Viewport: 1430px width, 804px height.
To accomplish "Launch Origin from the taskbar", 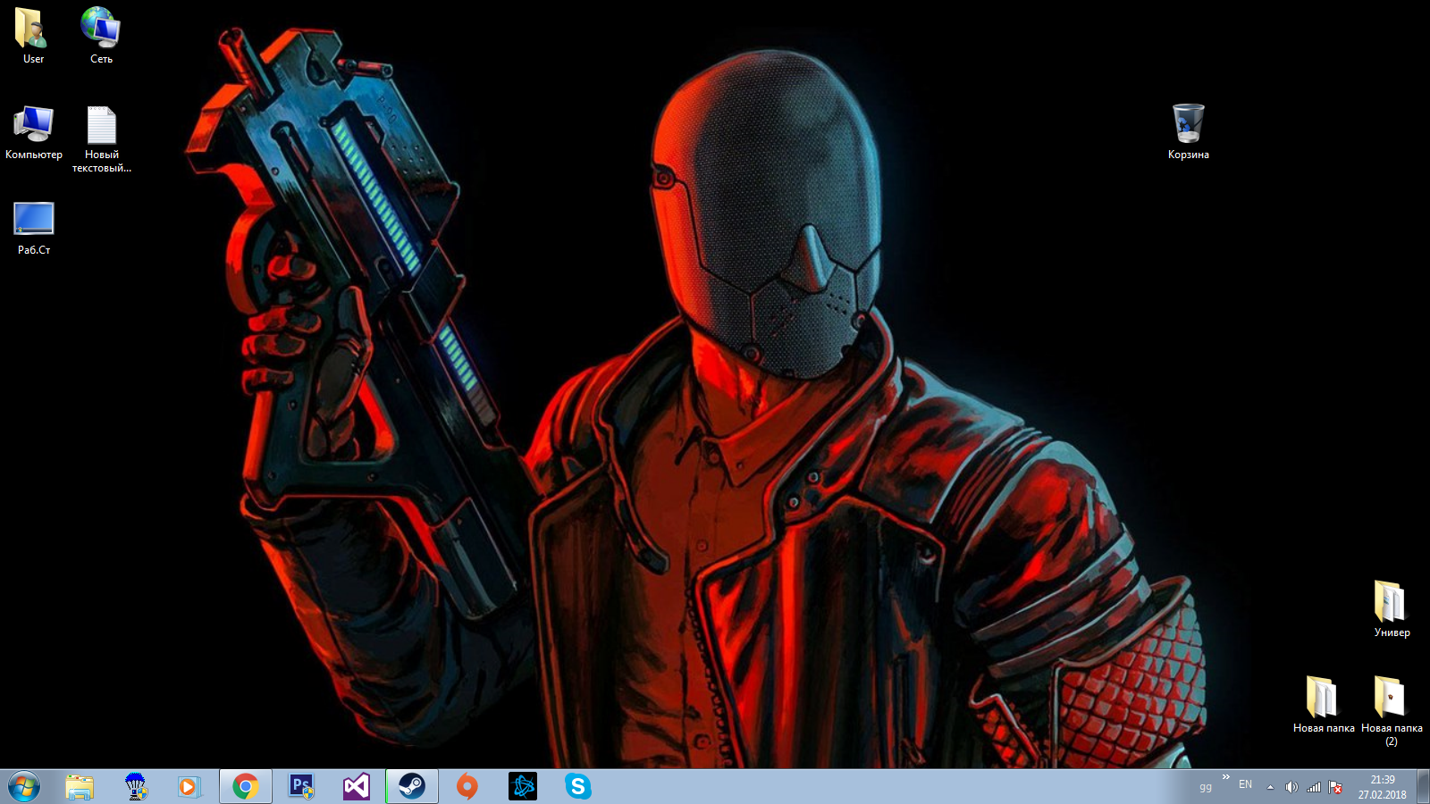I will [467, 787].
